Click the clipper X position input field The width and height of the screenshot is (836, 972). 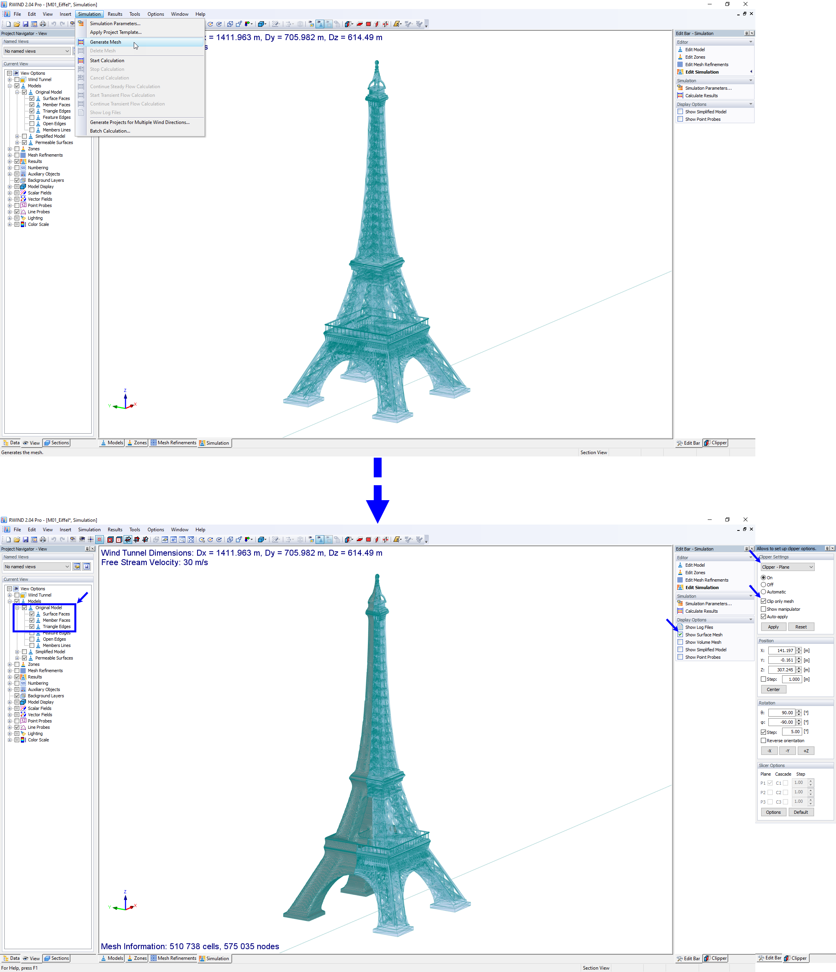click(x=781, y=650)
